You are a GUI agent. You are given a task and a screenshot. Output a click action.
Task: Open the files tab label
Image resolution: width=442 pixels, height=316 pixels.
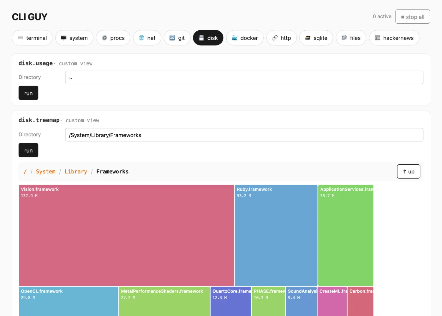[355, 38]
